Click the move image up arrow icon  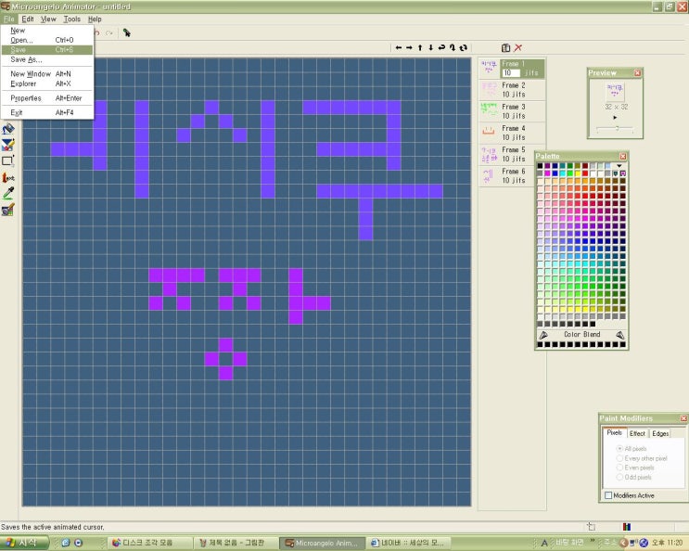point(420,47)
